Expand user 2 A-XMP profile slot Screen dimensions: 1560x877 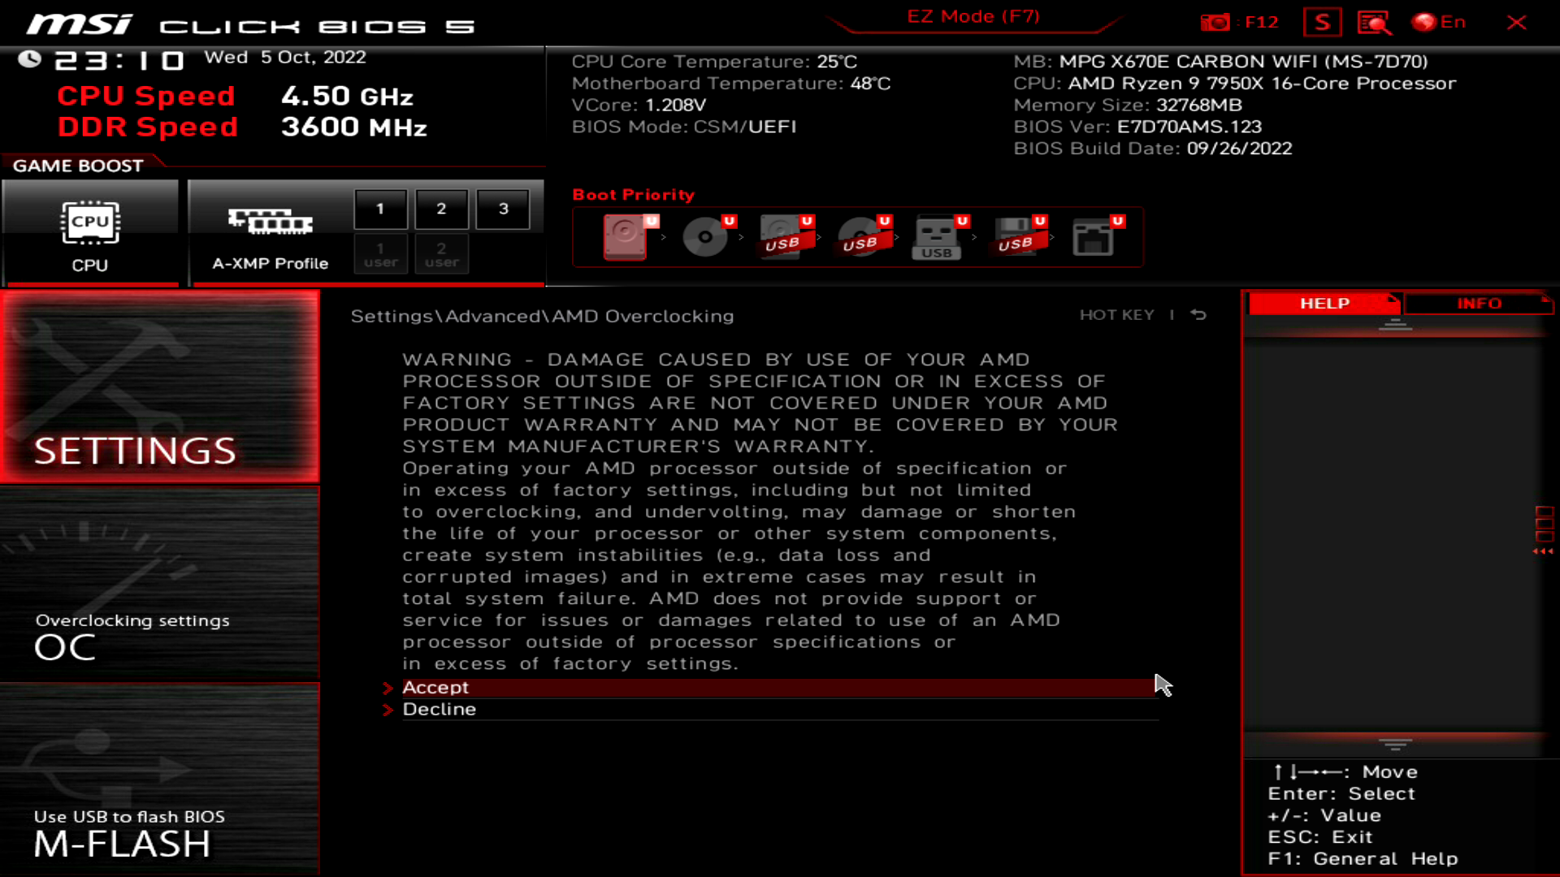(441, 254)
